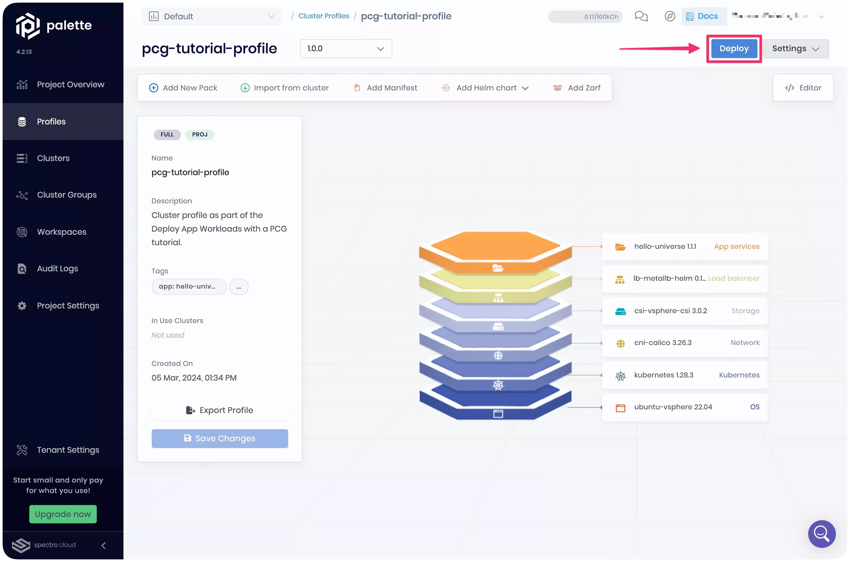850x562 pixels.
Task: Open the feedback chat icon in top bar
Action: (x=641, y=16)
